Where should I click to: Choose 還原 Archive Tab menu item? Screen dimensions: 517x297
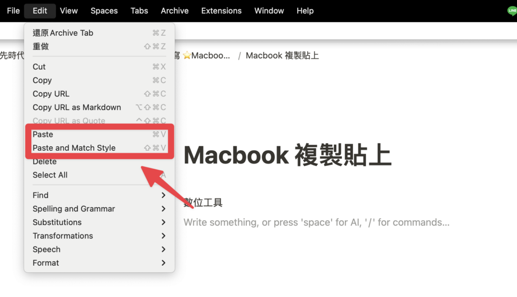click(x=99, y=33)
